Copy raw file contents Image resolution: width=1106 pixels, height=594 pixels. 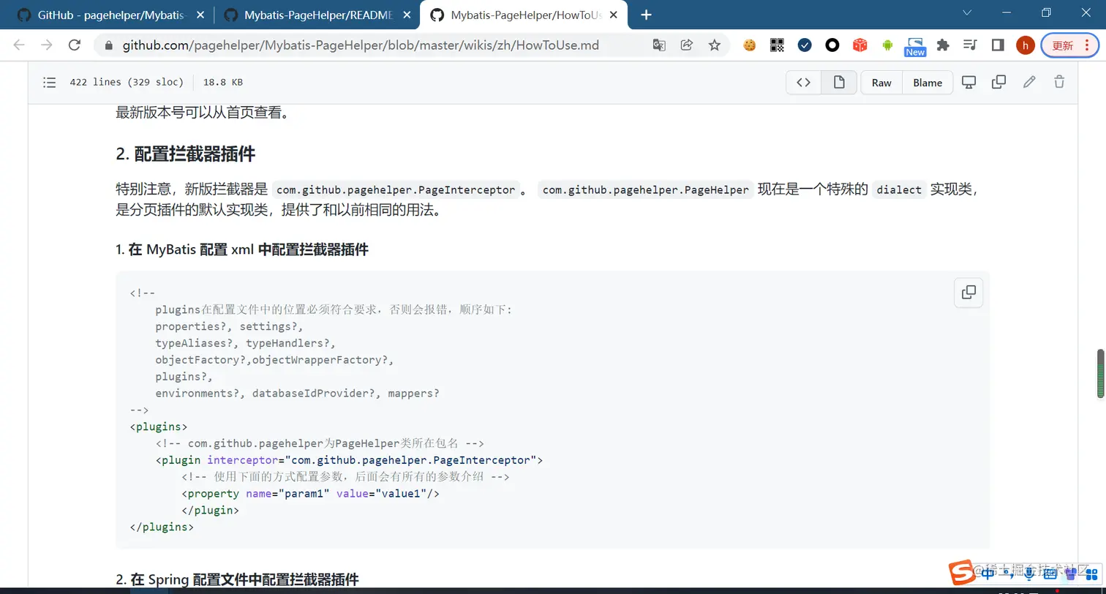pos(998,82)
